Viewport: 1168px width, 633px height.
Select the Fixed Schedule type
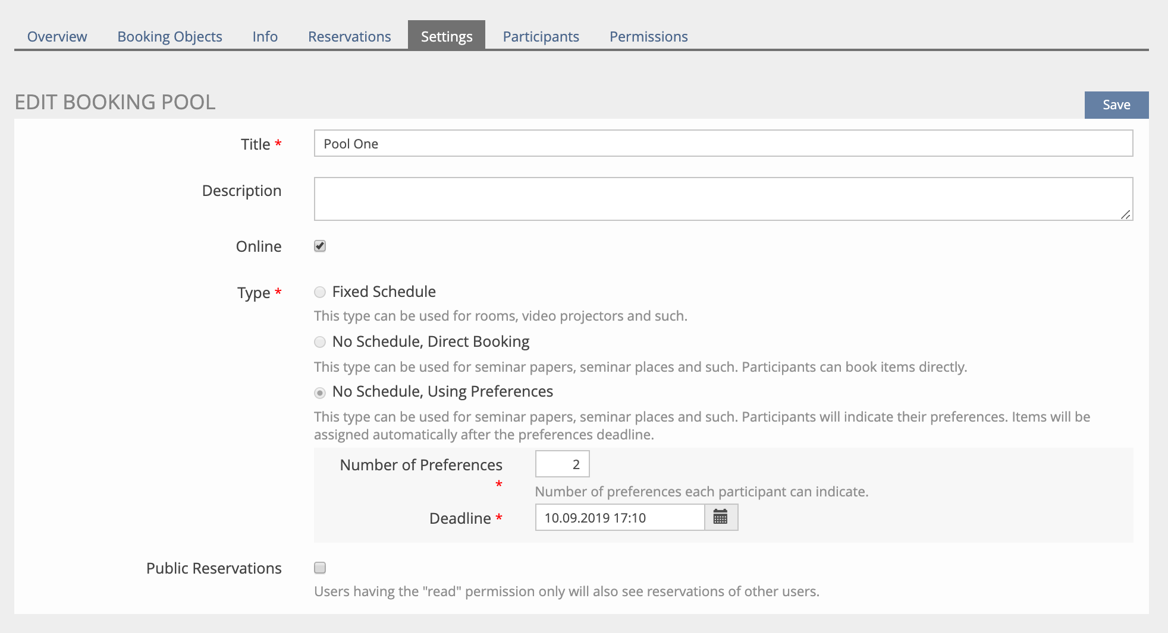click(320, 292)
